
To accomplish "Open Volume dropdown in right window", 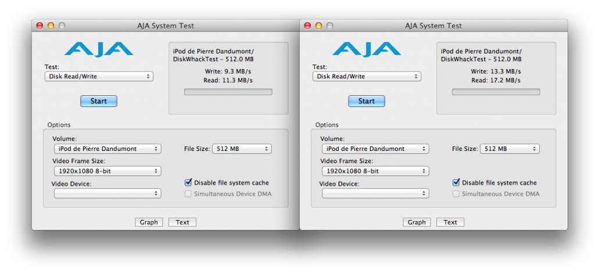I will 375,149.
